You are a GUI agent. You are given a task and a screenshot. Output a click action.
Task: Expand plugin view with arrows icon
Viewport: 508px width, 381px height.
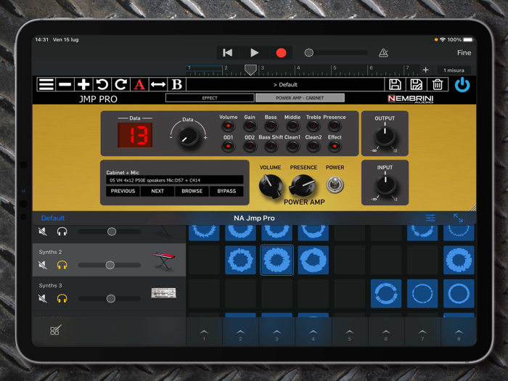pyautogui.click(x=458, y=218)
